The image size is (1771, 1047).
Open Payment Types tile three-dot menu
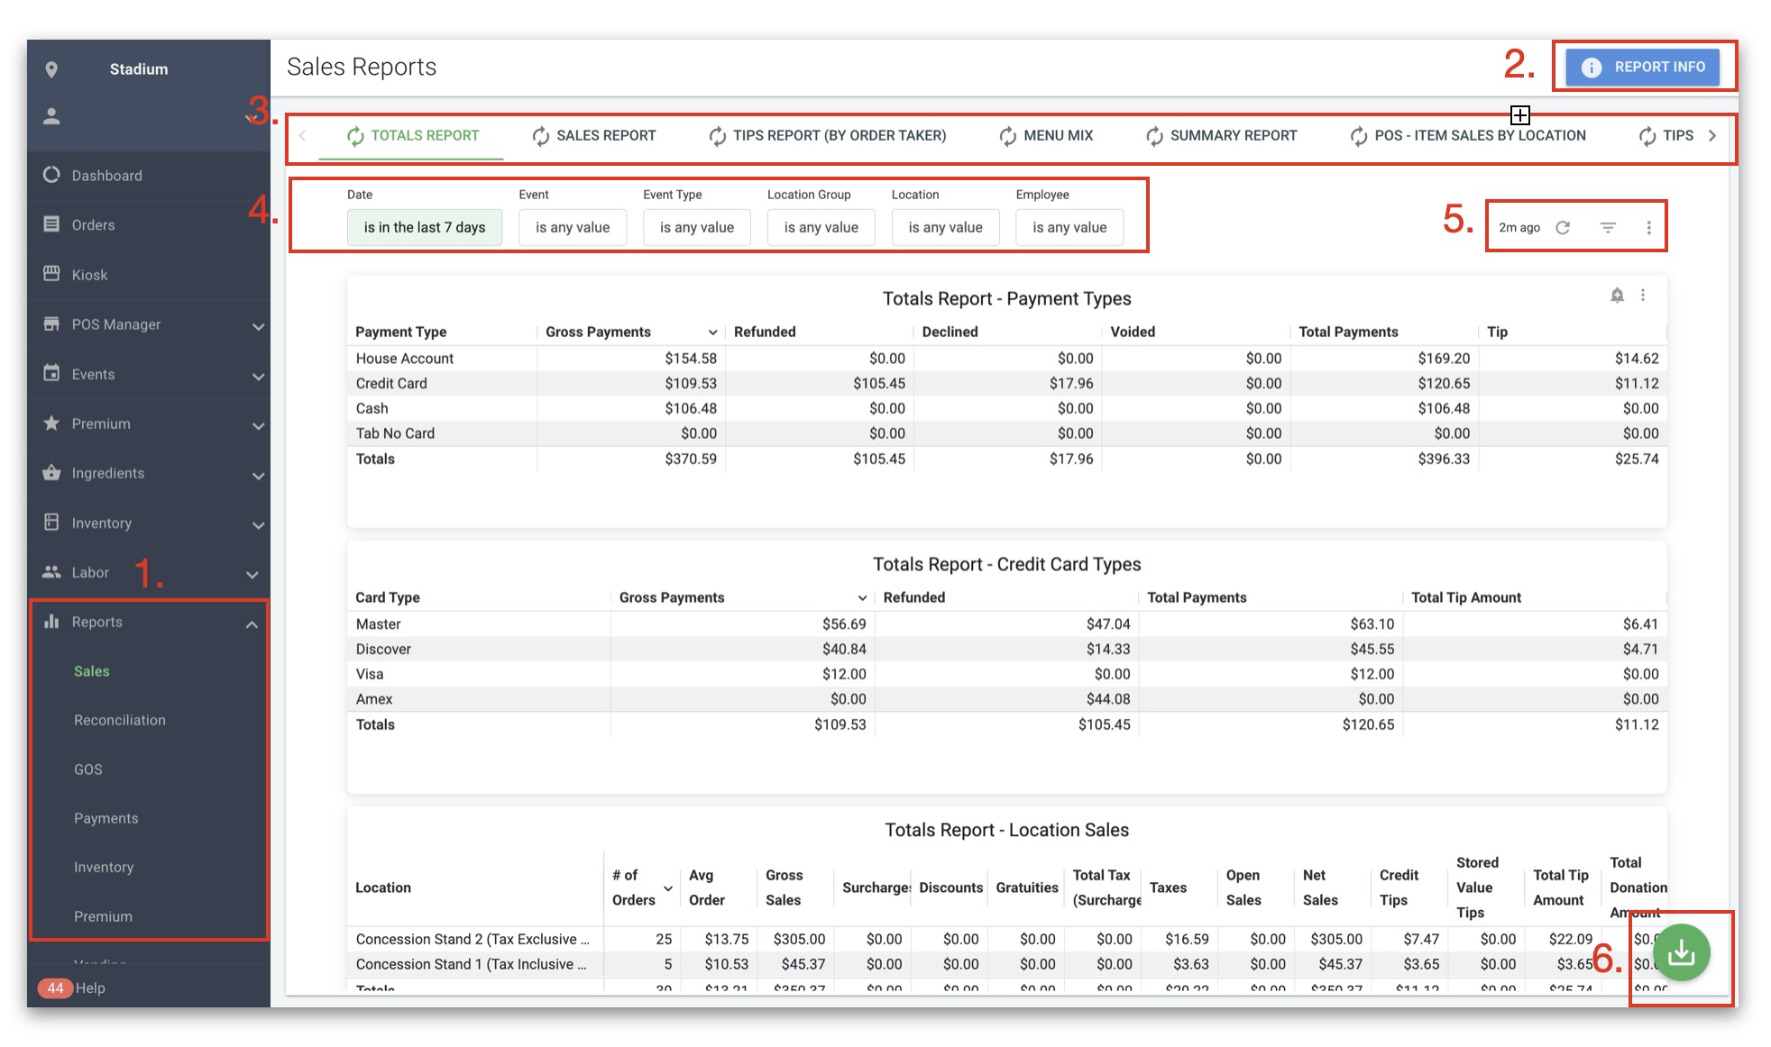(1643, 296)
